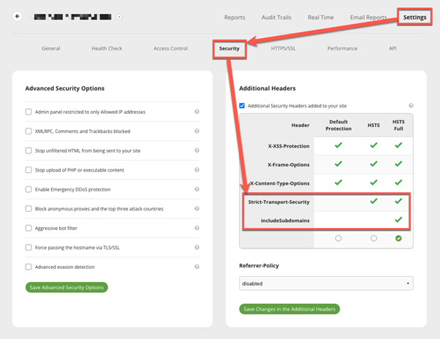Open the Referrer-Policy dropdown
440x339 pixels.
(x=326, y=283)
